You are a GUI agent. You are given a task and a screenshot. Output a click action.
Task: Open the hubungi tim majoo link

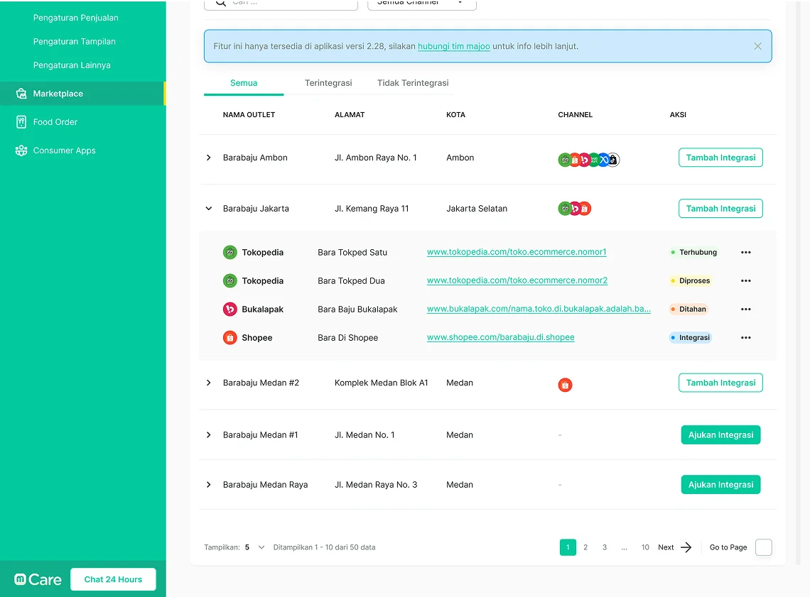453,46
